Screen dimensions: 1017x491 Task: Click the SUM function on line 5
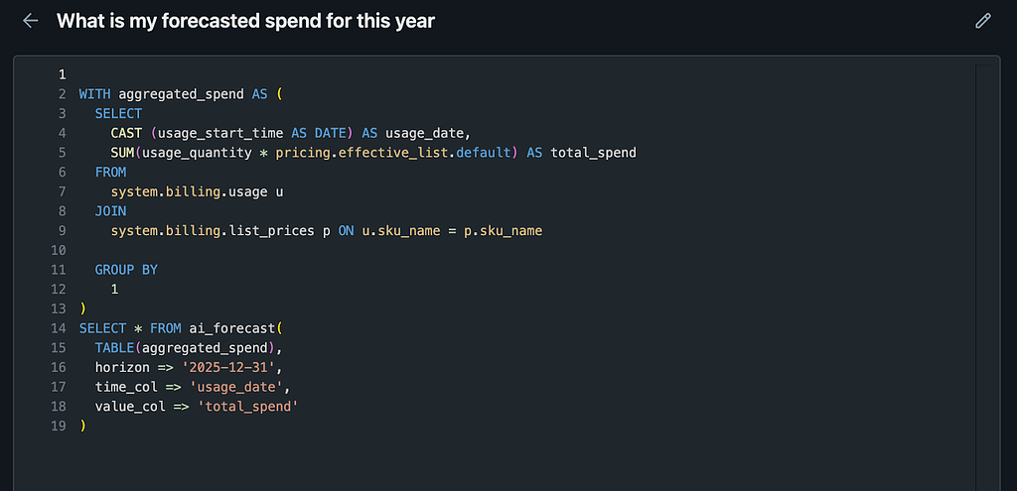tap(122, 153)
